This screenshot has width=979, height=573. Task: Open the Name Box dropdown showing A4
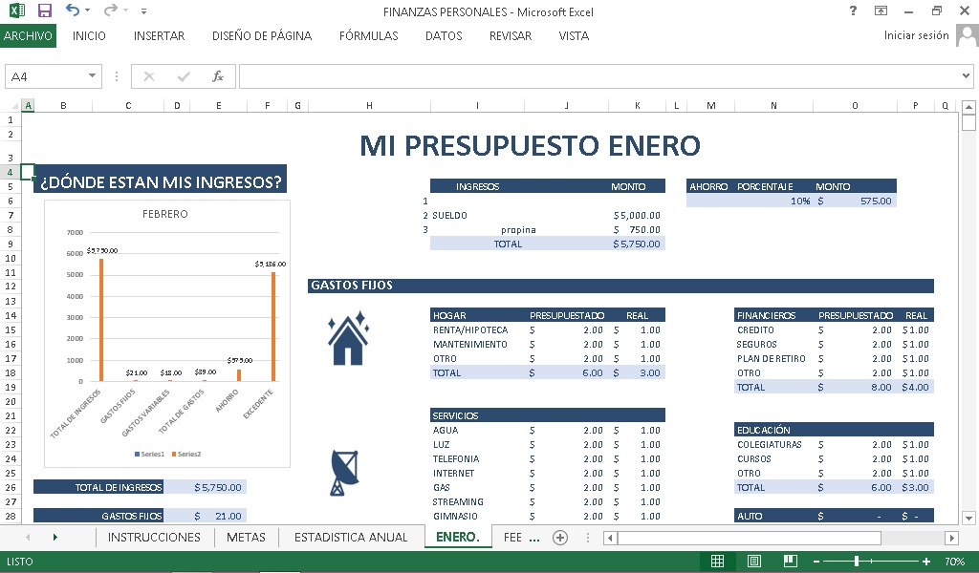click(90, 75)
